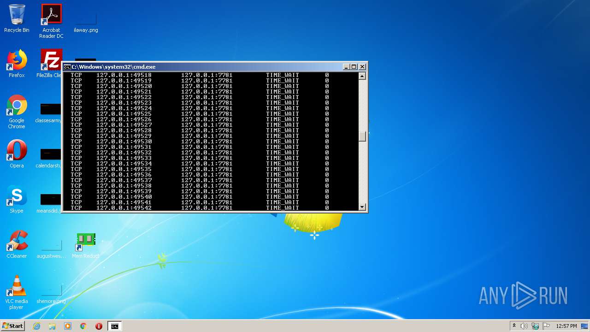The height and width of the screenshot is (332, 590).
Task: Launch Windows Media Player from taskbar
Action: [x=68, y=326]
